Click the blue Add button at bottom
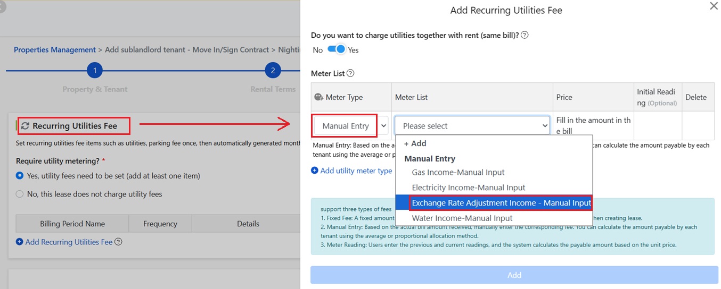This screenshot has height=289, width=721. (514, 275)
